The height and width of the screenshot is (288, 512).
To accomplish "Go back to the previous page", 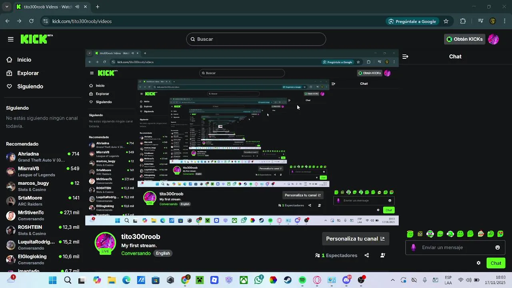I will [8, 21].
